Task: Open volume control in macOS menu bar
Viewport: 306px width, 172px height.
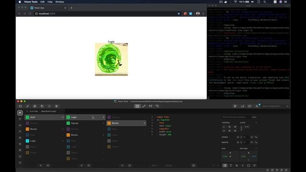Action: point(252,2)
